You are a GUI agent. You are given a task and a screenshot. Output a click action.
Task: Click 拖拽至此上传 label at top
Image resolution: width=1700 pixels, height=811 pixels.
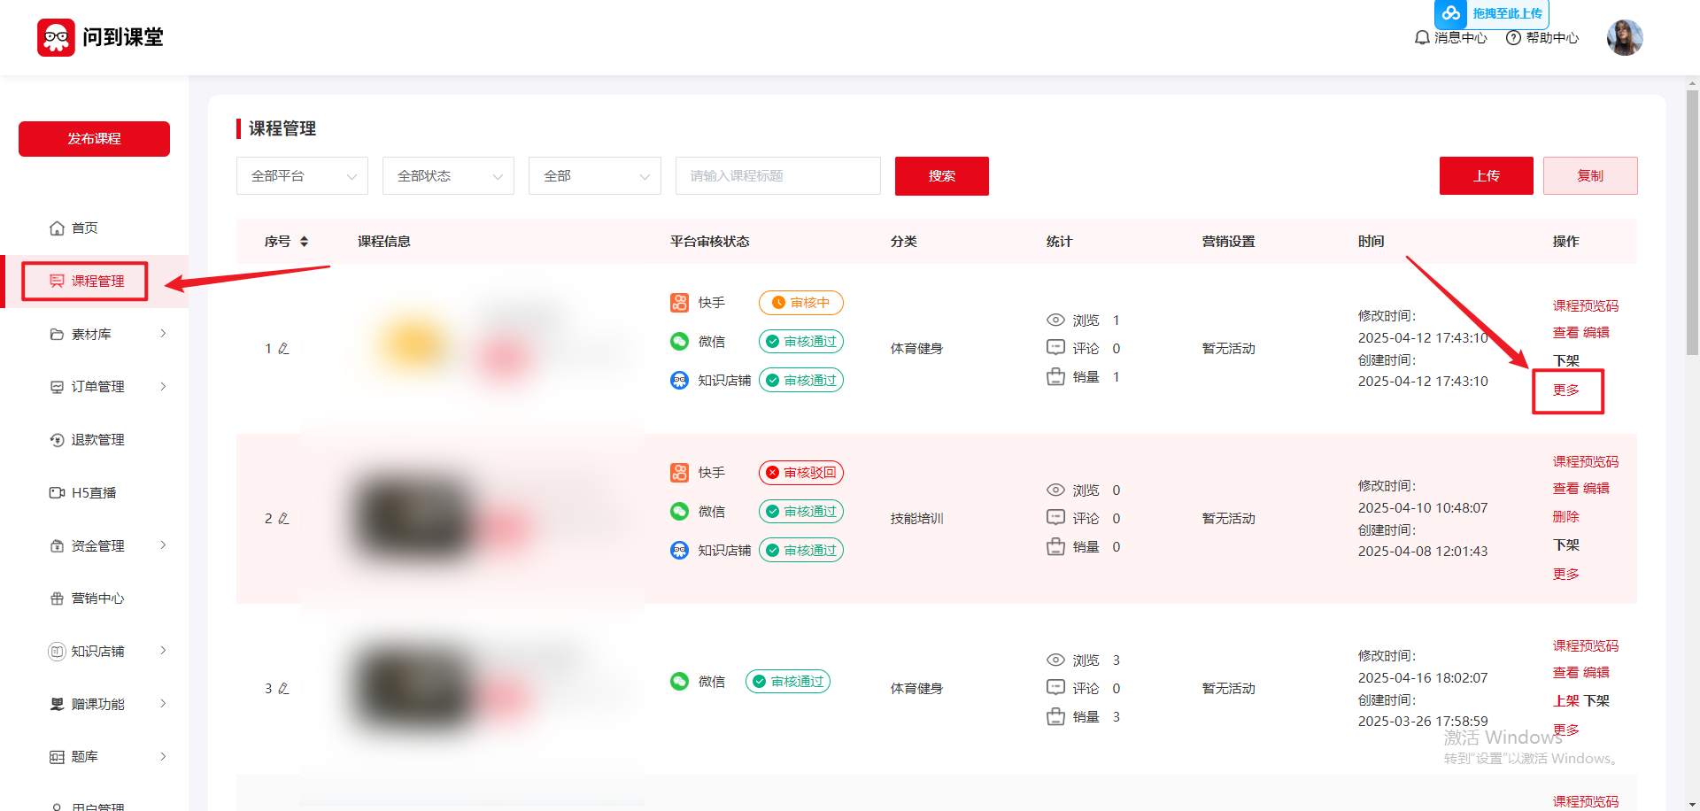[1507, 13]
